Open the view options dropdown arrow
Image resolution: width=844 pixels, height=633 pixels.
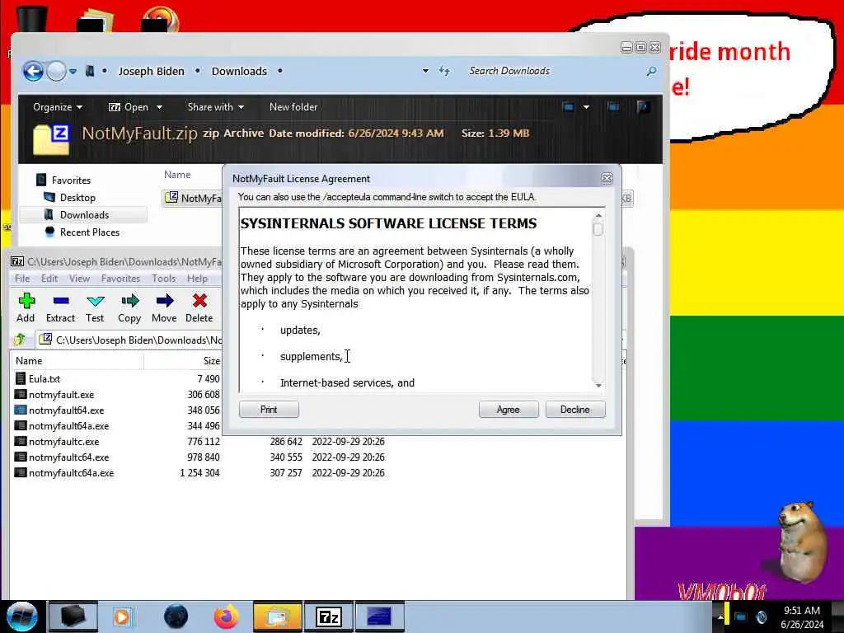coord(587,107)
